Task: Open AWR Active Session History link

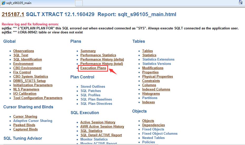Action: pos(102,127)
